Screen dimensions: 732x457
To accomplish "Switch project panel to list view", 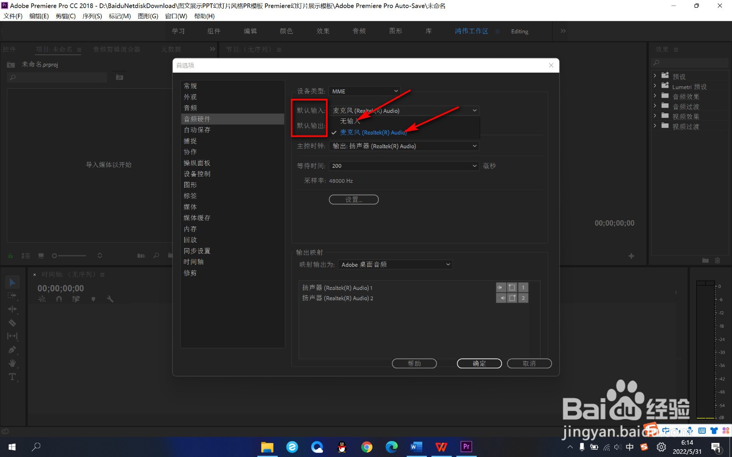I will (26, 256).
